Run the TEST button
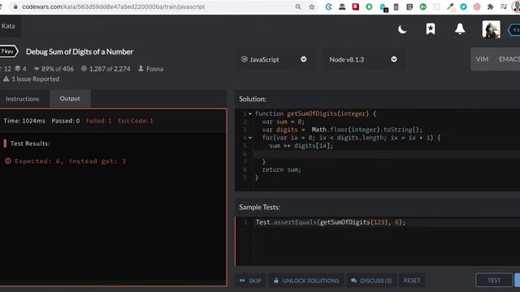 (x=494, y=281)
